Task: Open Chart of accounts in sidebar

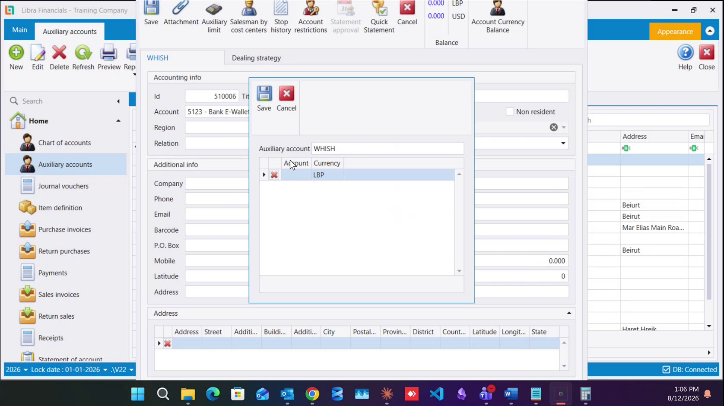Action: pyautogui.click(x=66, y=143)
